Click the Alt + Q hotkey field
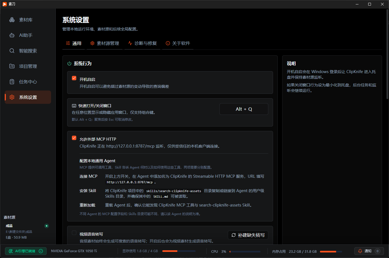Viewport: 389px width, 258px height. (244, 109)
